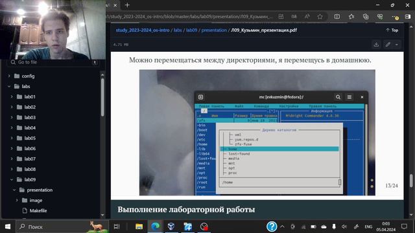Expand the image folder chevron
This screenshot has height=233, width=415.
(x=17, y=200)
